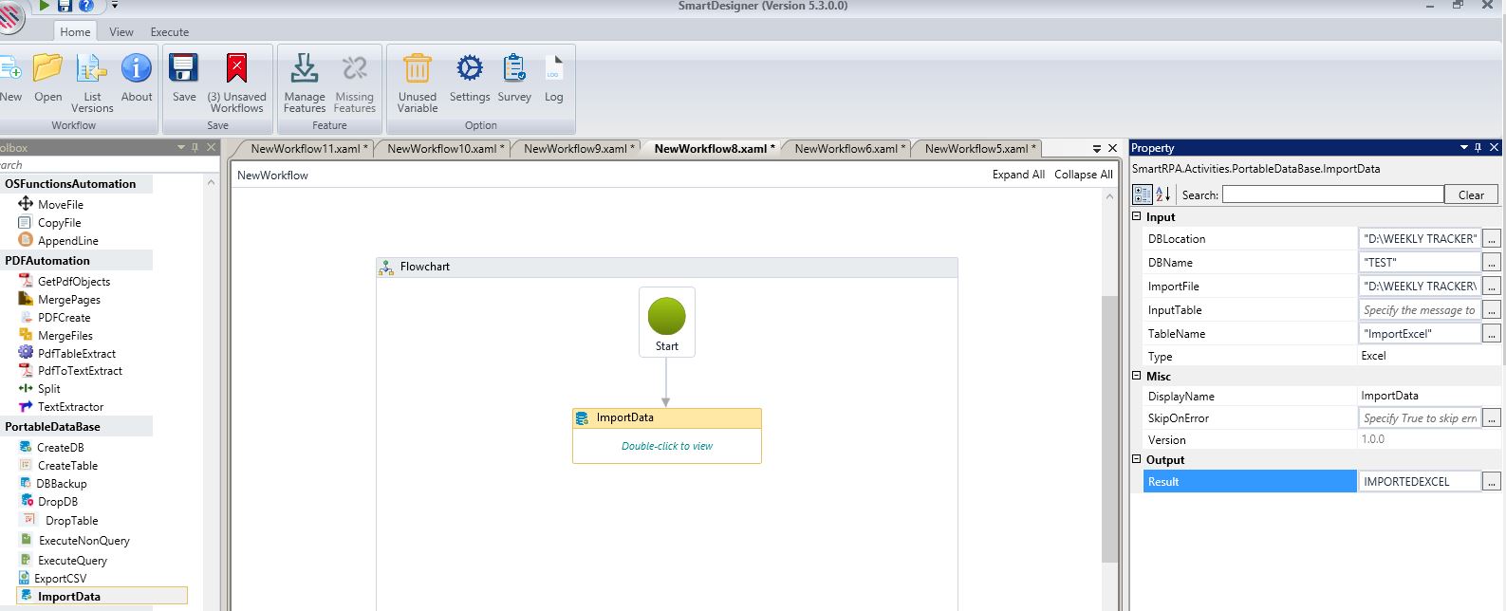Screen dimensions: 1506x611
Task: Click the About info icon
Action: 136,69
